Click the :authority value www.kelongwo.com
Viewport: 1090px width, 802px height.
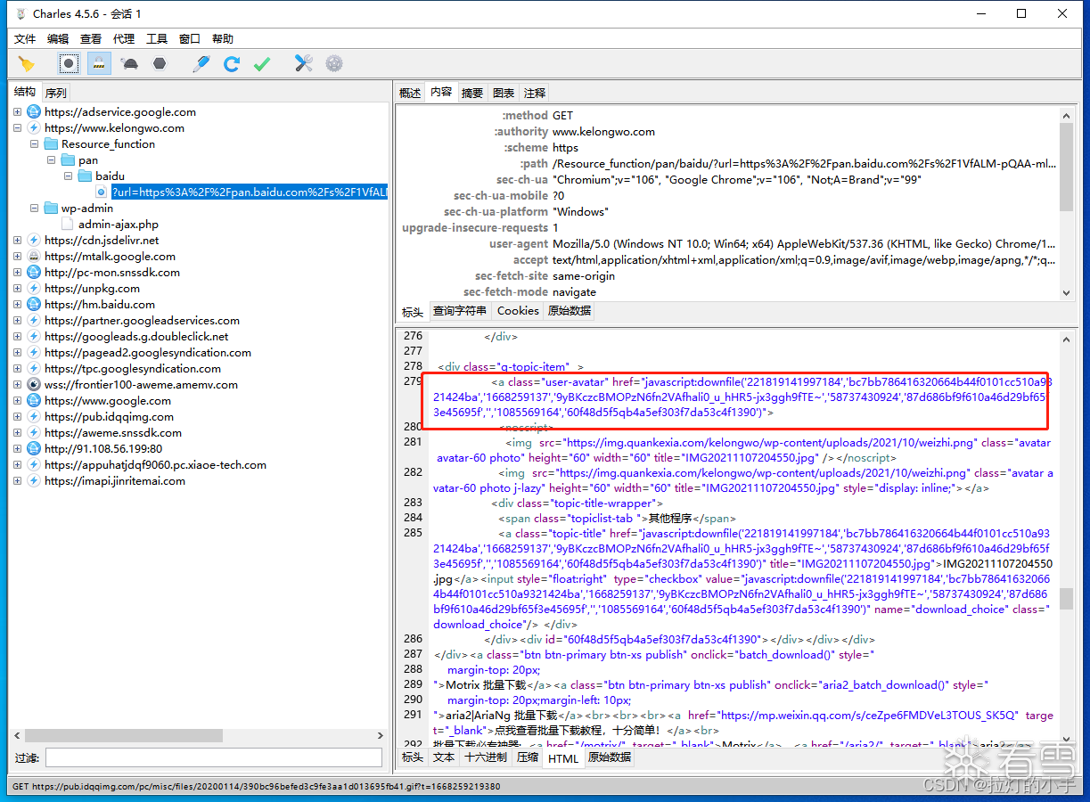click(x=603, y=132)
